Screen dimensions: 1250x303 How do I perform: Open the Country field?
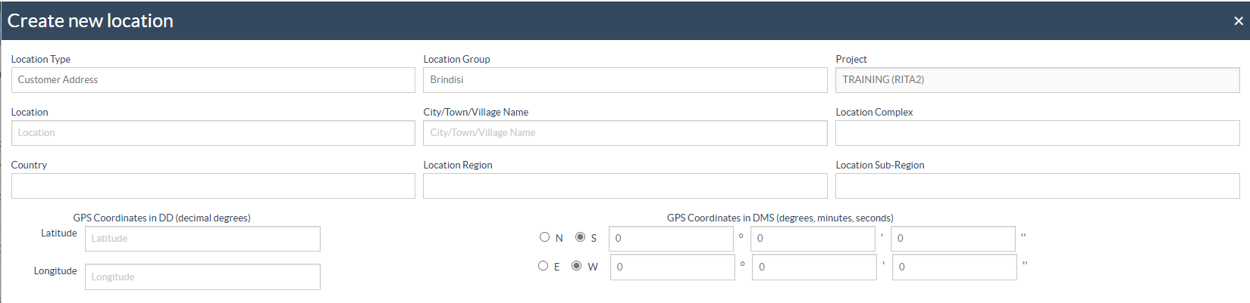(x=213, y=186)
